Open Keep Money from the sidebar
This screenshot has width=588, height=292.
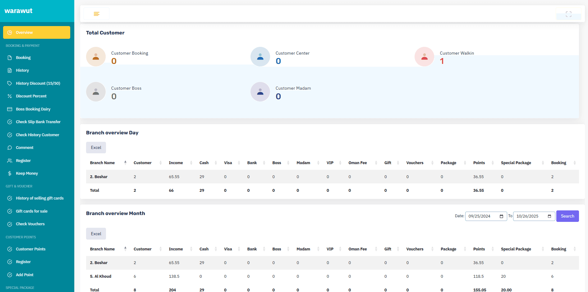(27, 173)
